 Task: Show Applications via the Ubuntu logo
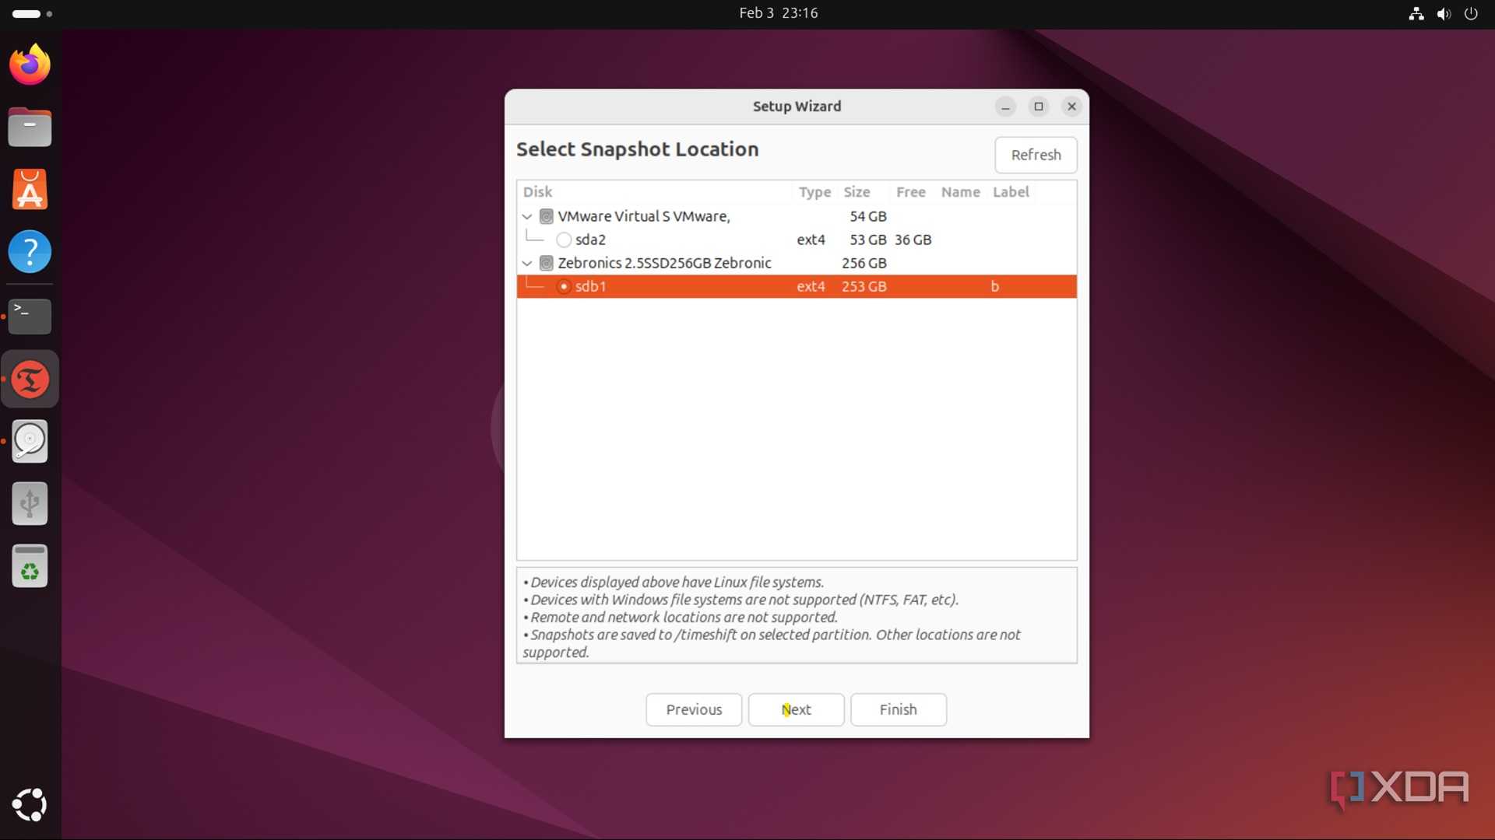click(30, 805)
